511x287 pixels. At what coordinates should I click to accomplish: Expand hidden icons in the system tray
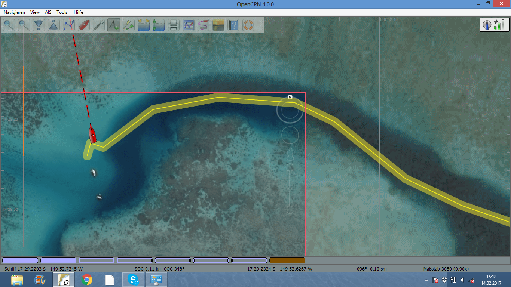click(x=426, y=279)
